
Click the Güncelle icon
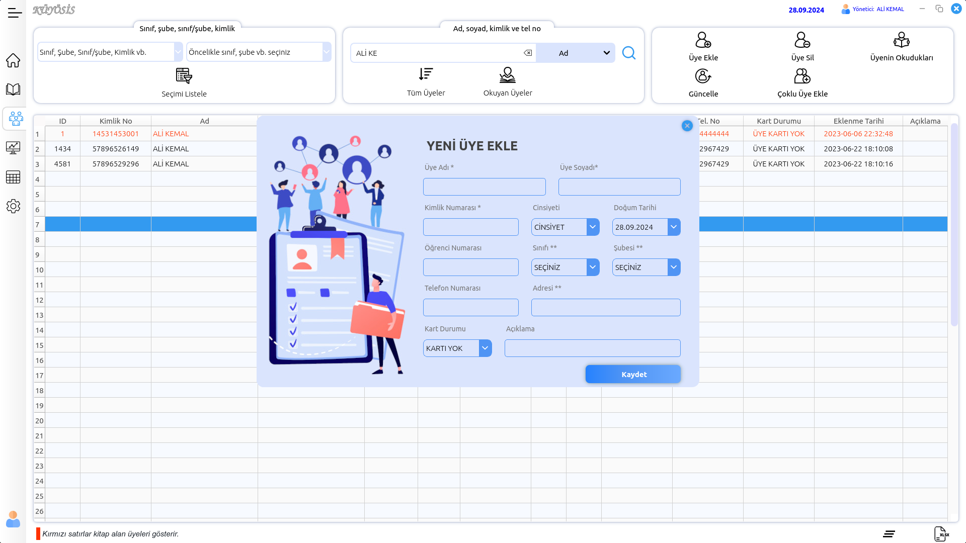pos(703,76)
